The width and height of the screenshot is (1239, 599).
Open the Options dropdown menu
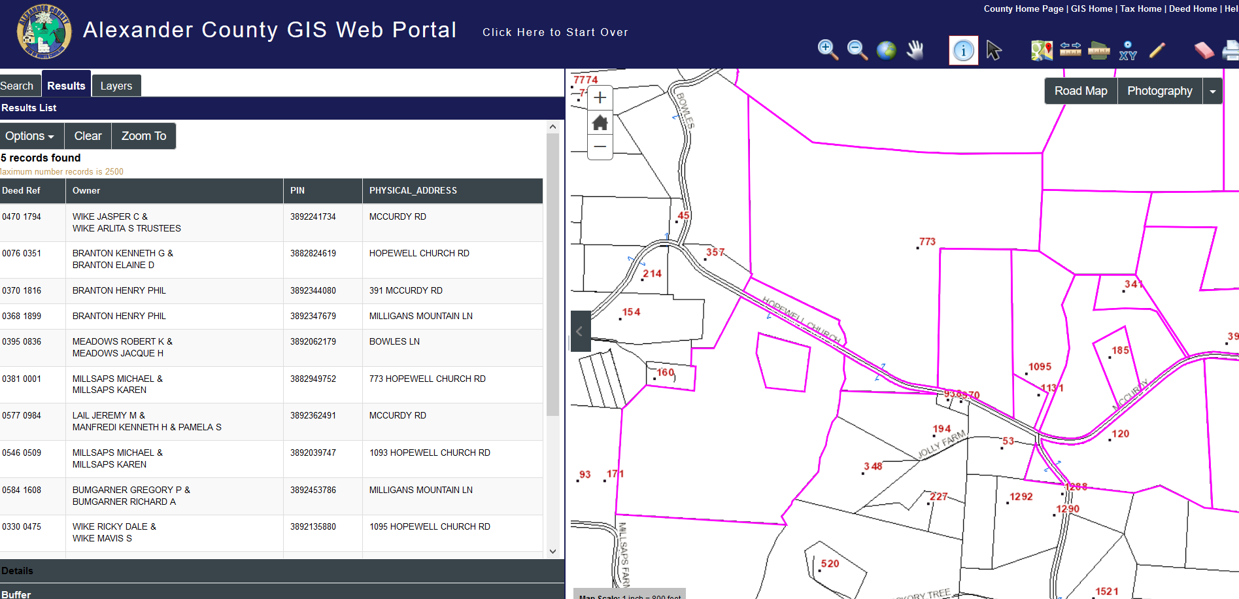pyautogui.click(x=30, y=136)
